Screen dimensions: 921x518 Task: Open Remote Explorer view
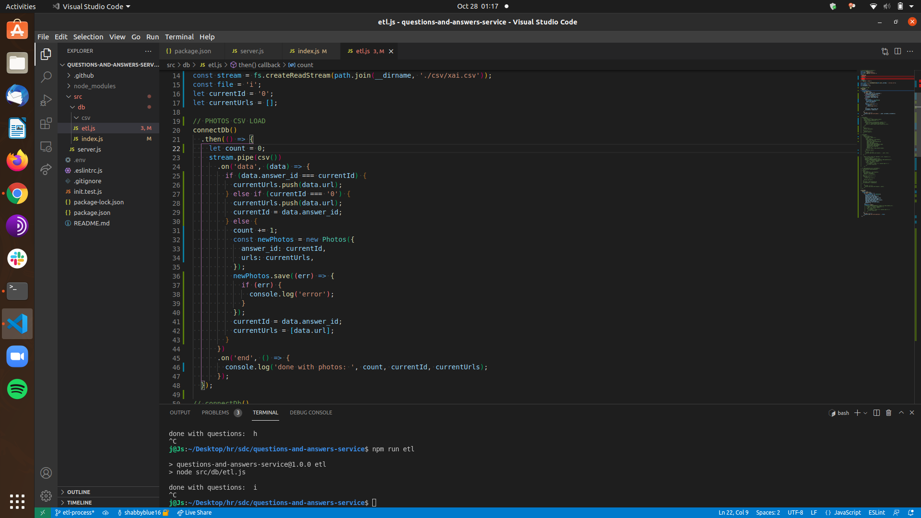pos(46,146)
